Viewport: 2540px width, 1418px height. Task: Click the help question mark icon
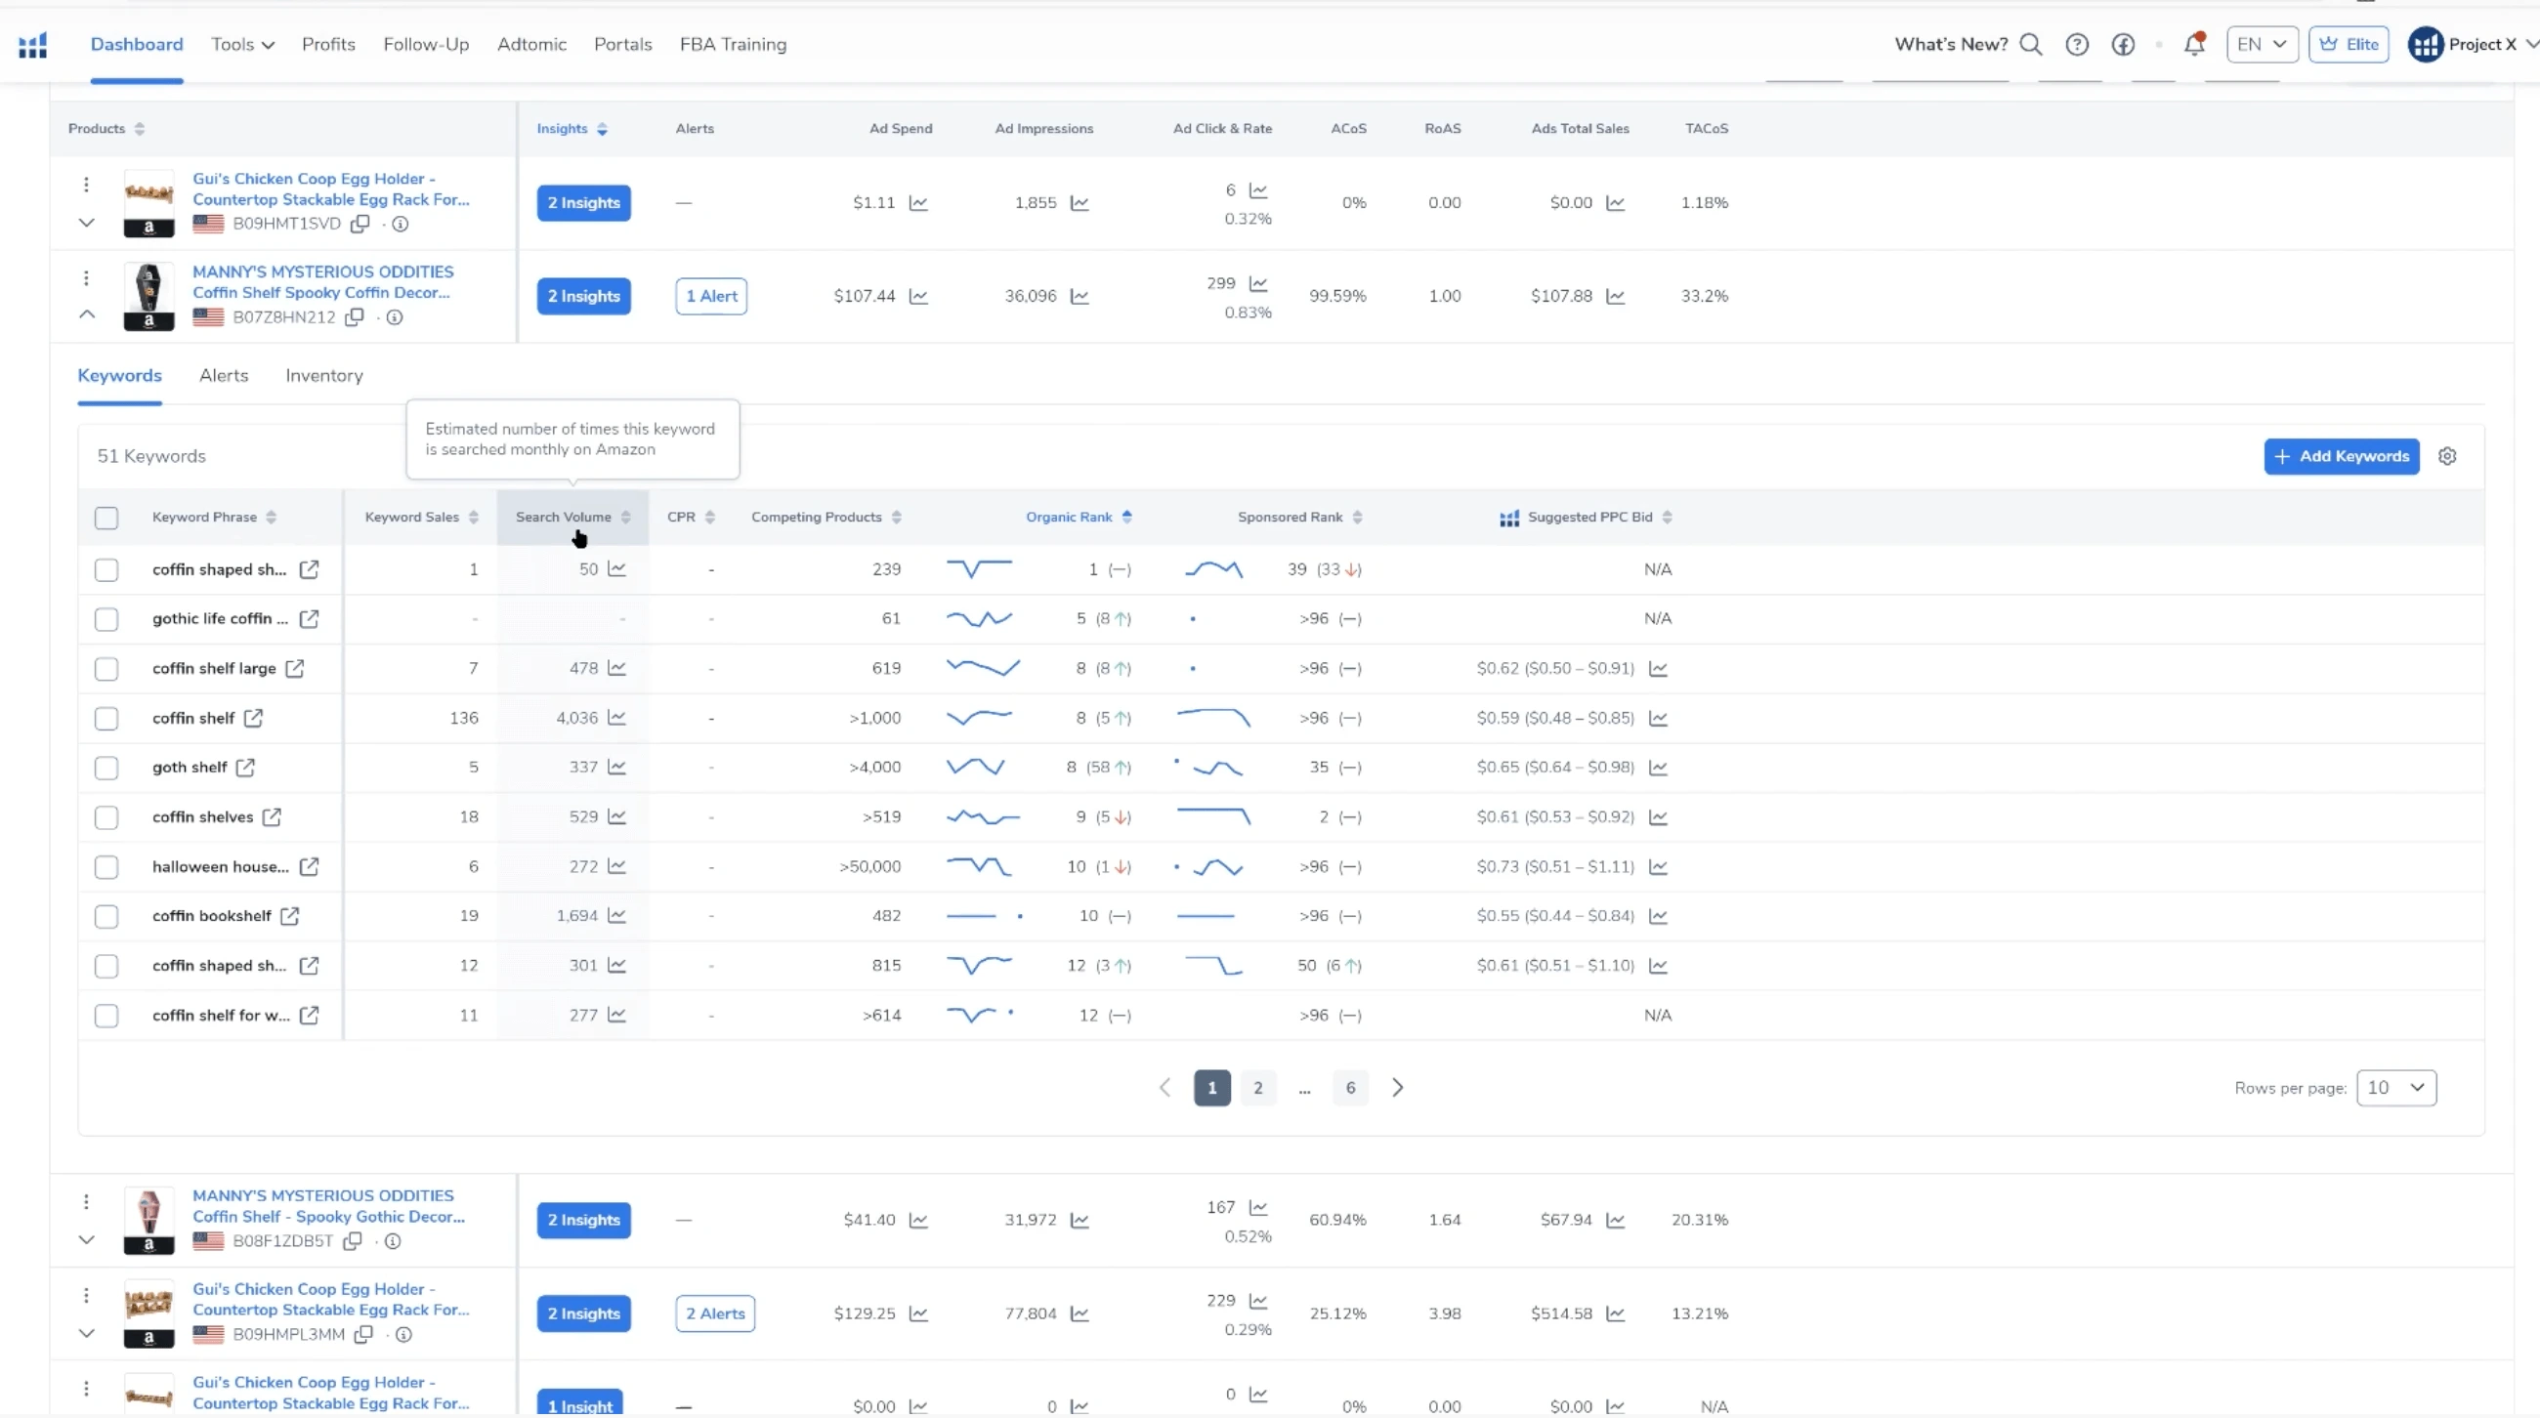click(2077, 44)
